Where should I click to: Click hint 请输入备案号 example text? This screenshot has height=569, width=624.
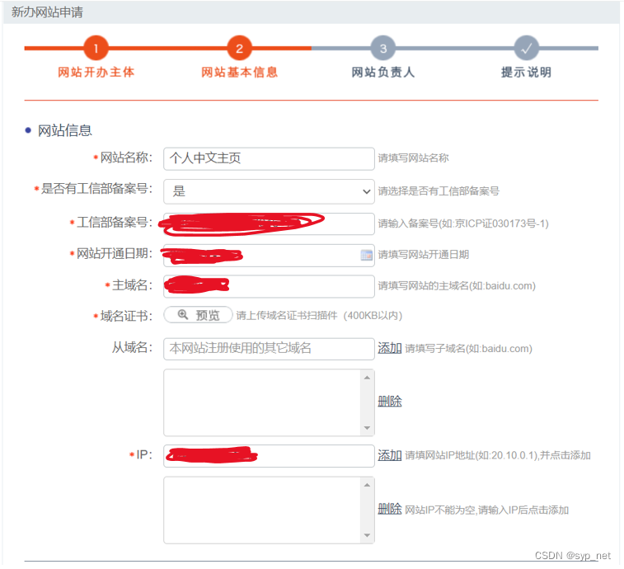pyautogui.click(x=463, y=223)
